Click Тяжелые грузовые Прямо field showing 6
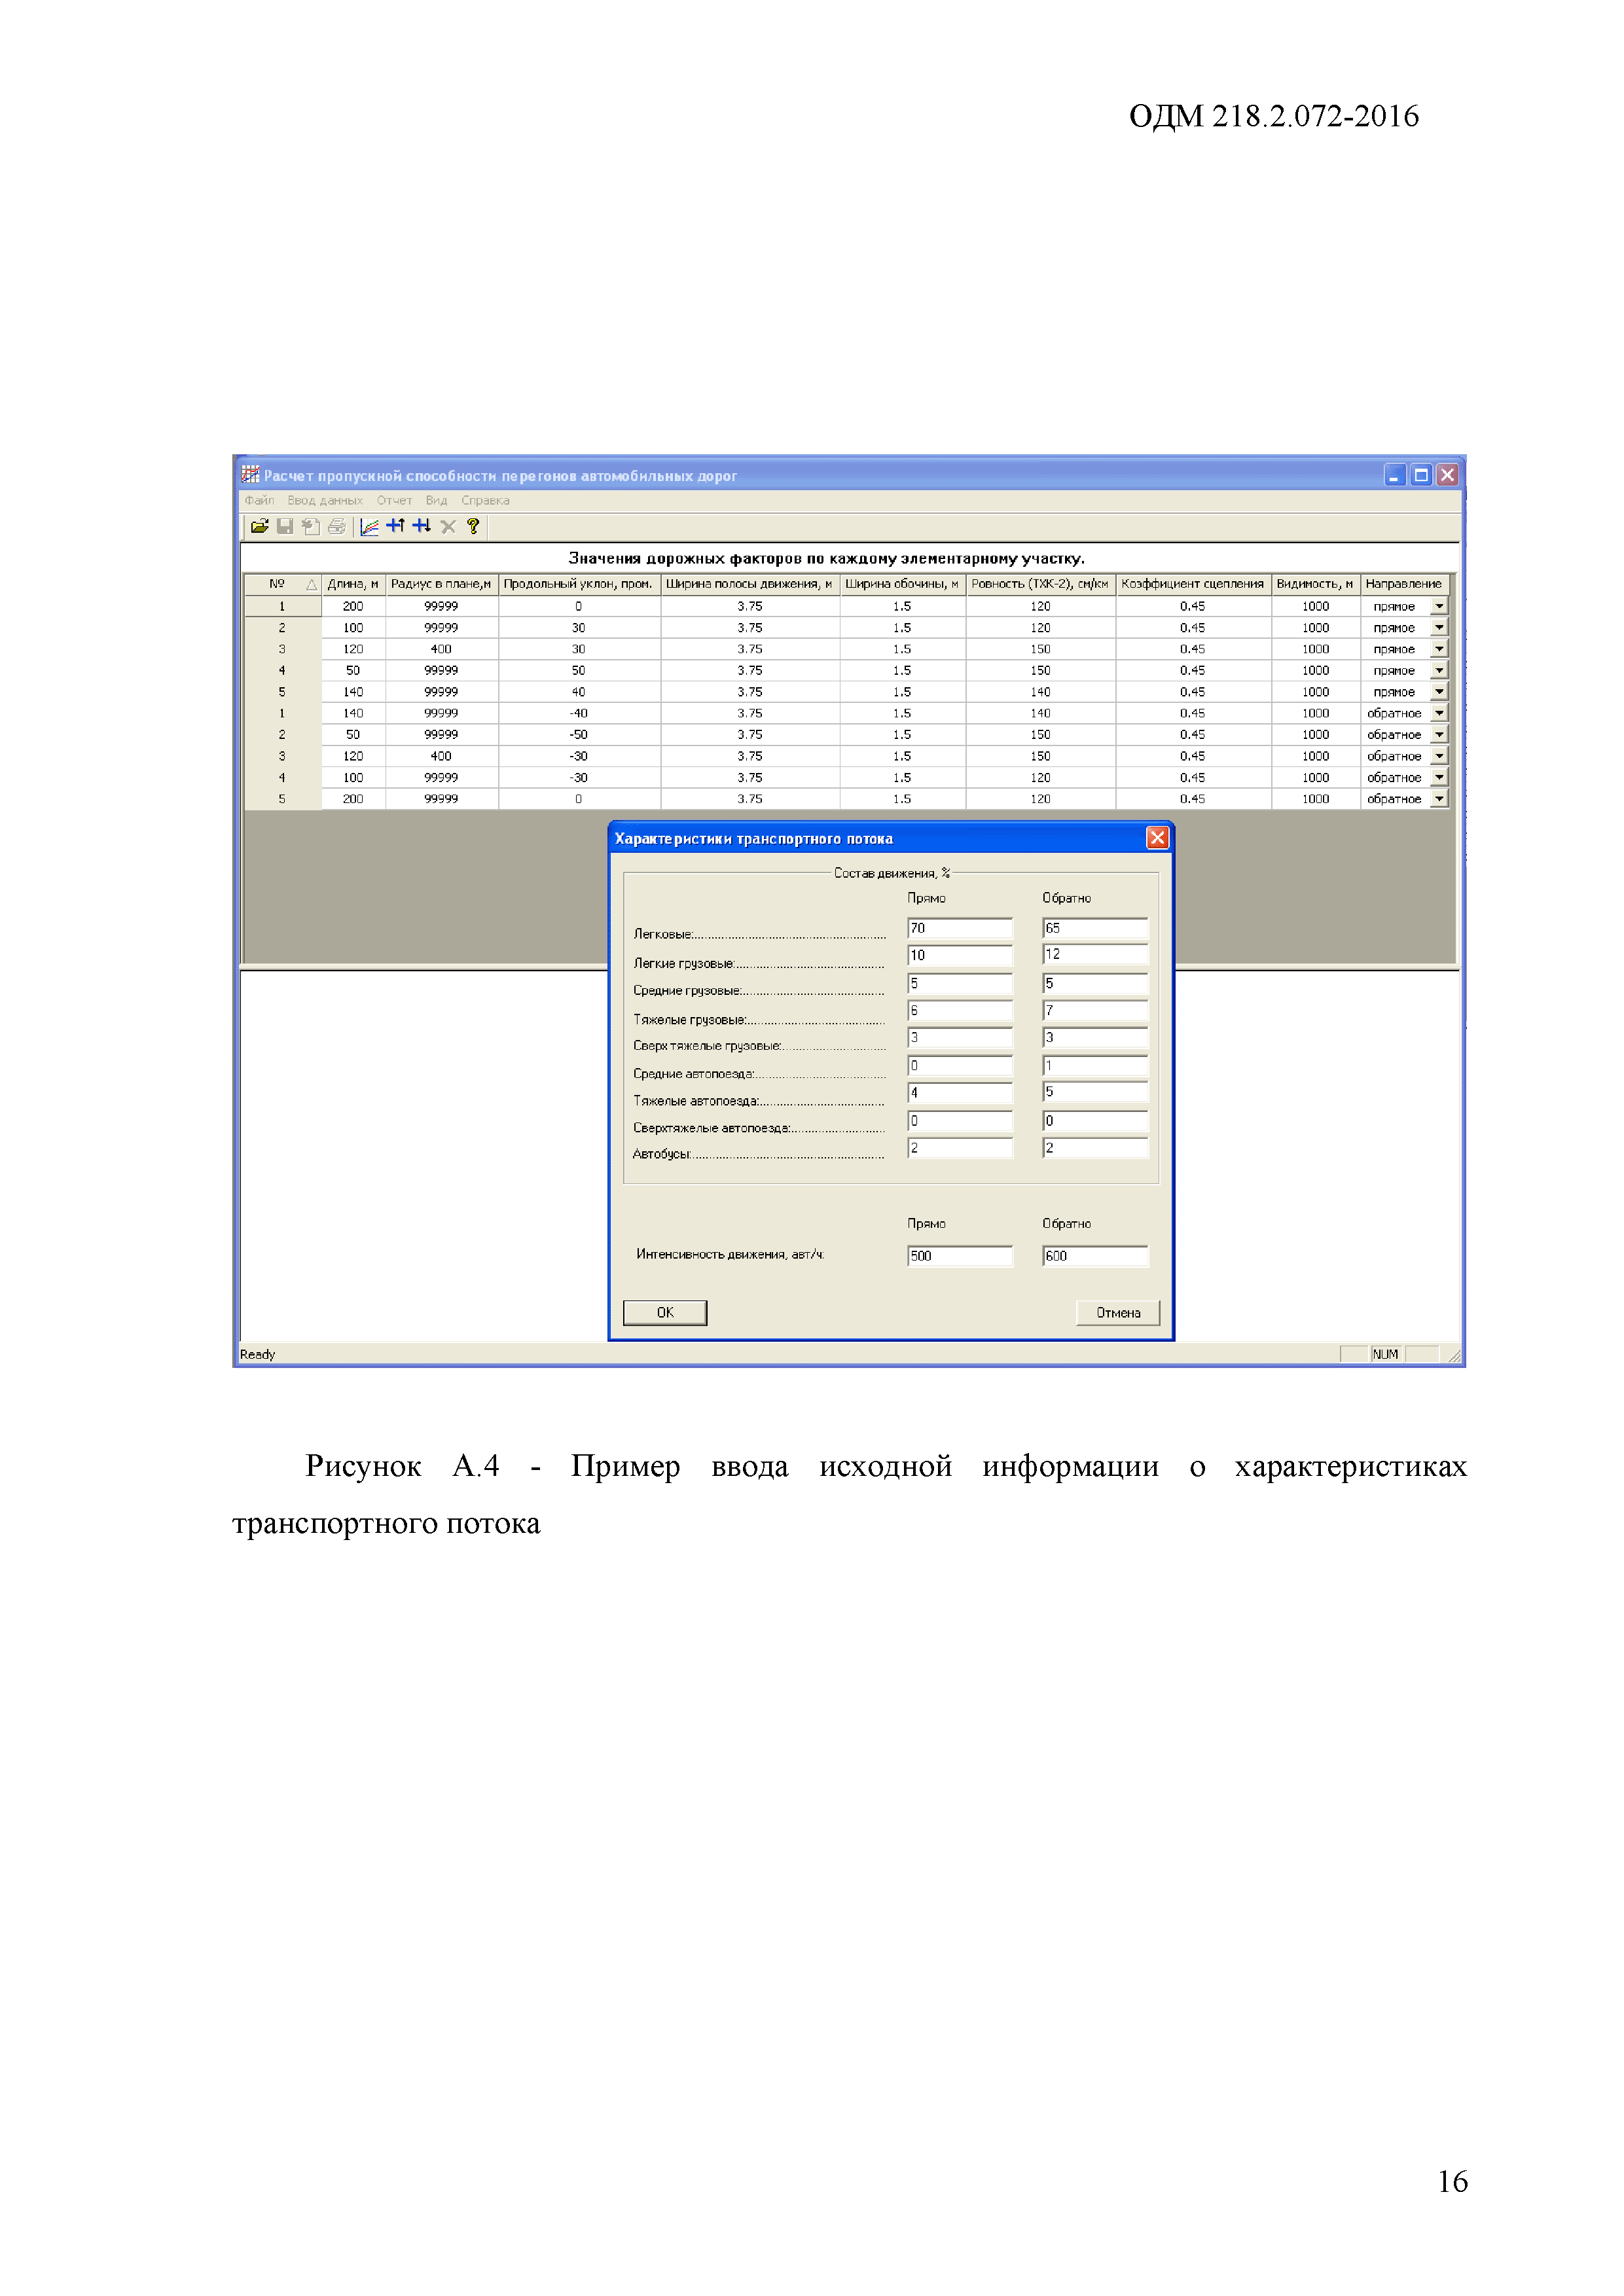Viewport: 1624px width, 2296px height. (x=960, y=1010)
